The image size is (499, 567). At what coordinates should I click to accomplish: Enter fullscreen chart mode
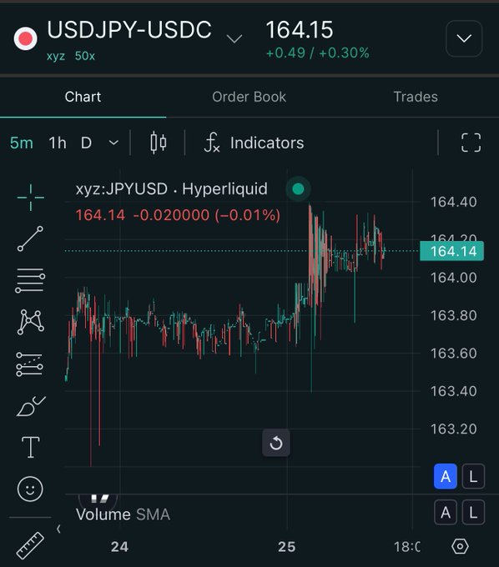pos(471,143)
